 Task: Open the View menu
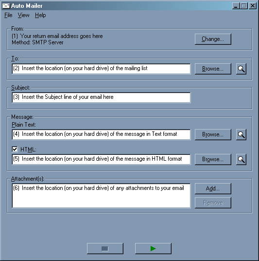pyautogui.click(x=24, y=15)
